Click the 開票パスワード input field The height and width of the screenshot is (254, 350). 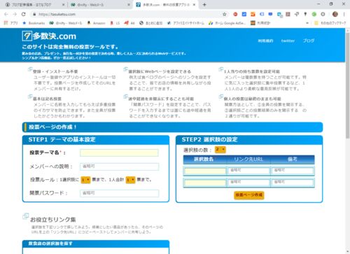[119, 193]
